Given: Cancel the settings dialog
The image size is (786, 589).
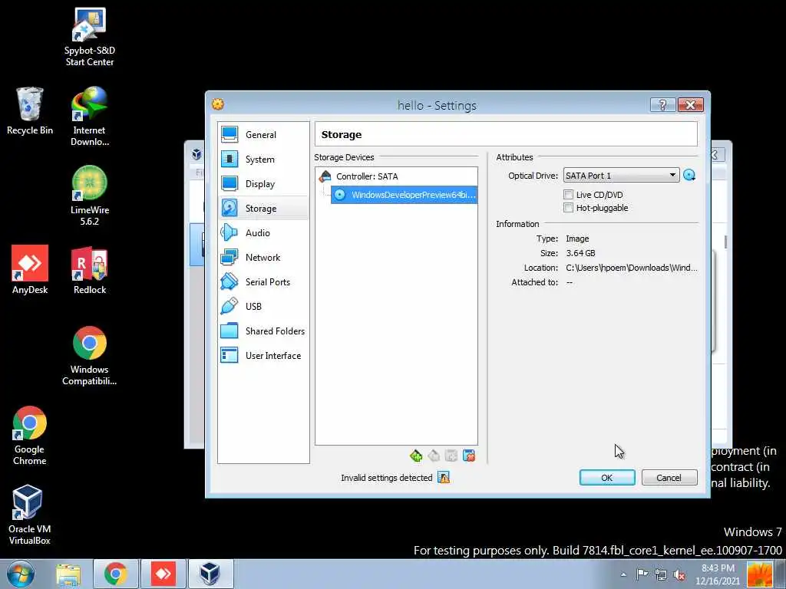Looking at the screenshot, I should [x=669, y=478].
